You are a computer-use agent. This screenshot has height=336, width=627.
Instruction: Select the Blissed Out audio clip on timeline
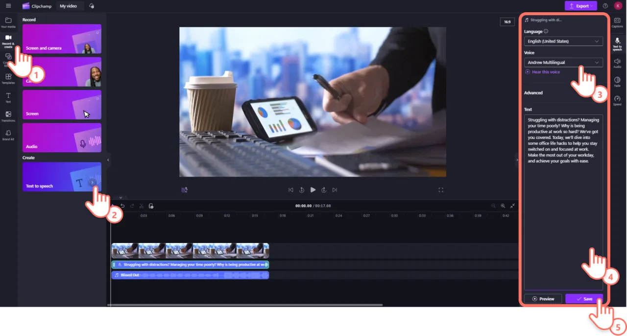[x=190, y=275]
